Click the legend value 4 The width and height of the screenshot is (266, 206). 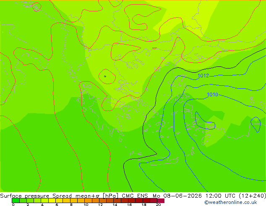[42, 205]
